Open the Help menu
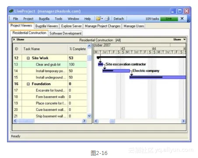Screen dimensions: 198x158 tap(87, 19)
